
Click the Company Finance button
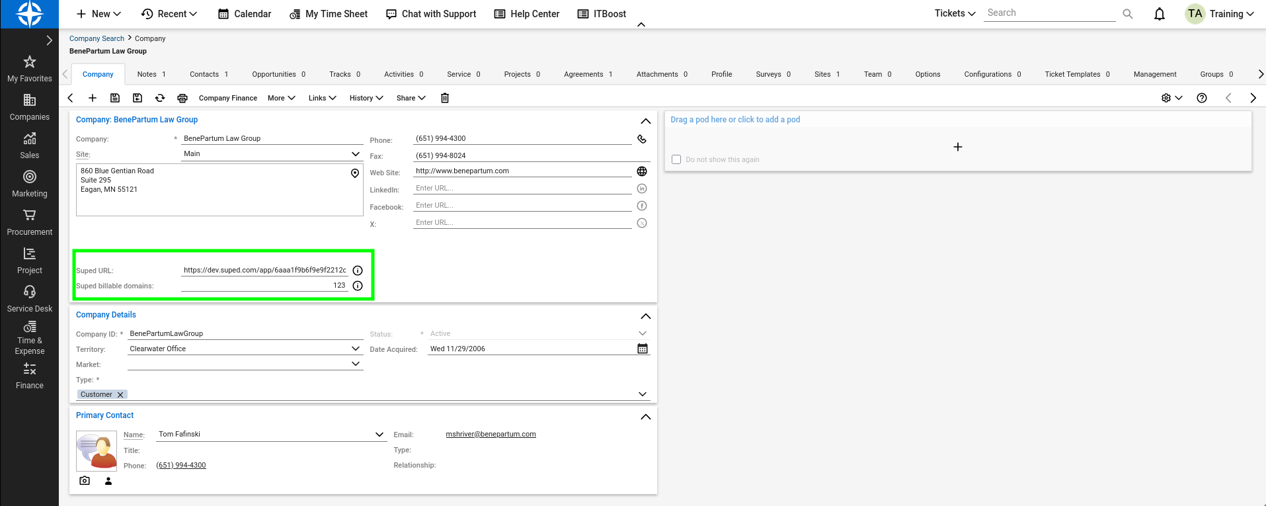click(x=228, y=98)
